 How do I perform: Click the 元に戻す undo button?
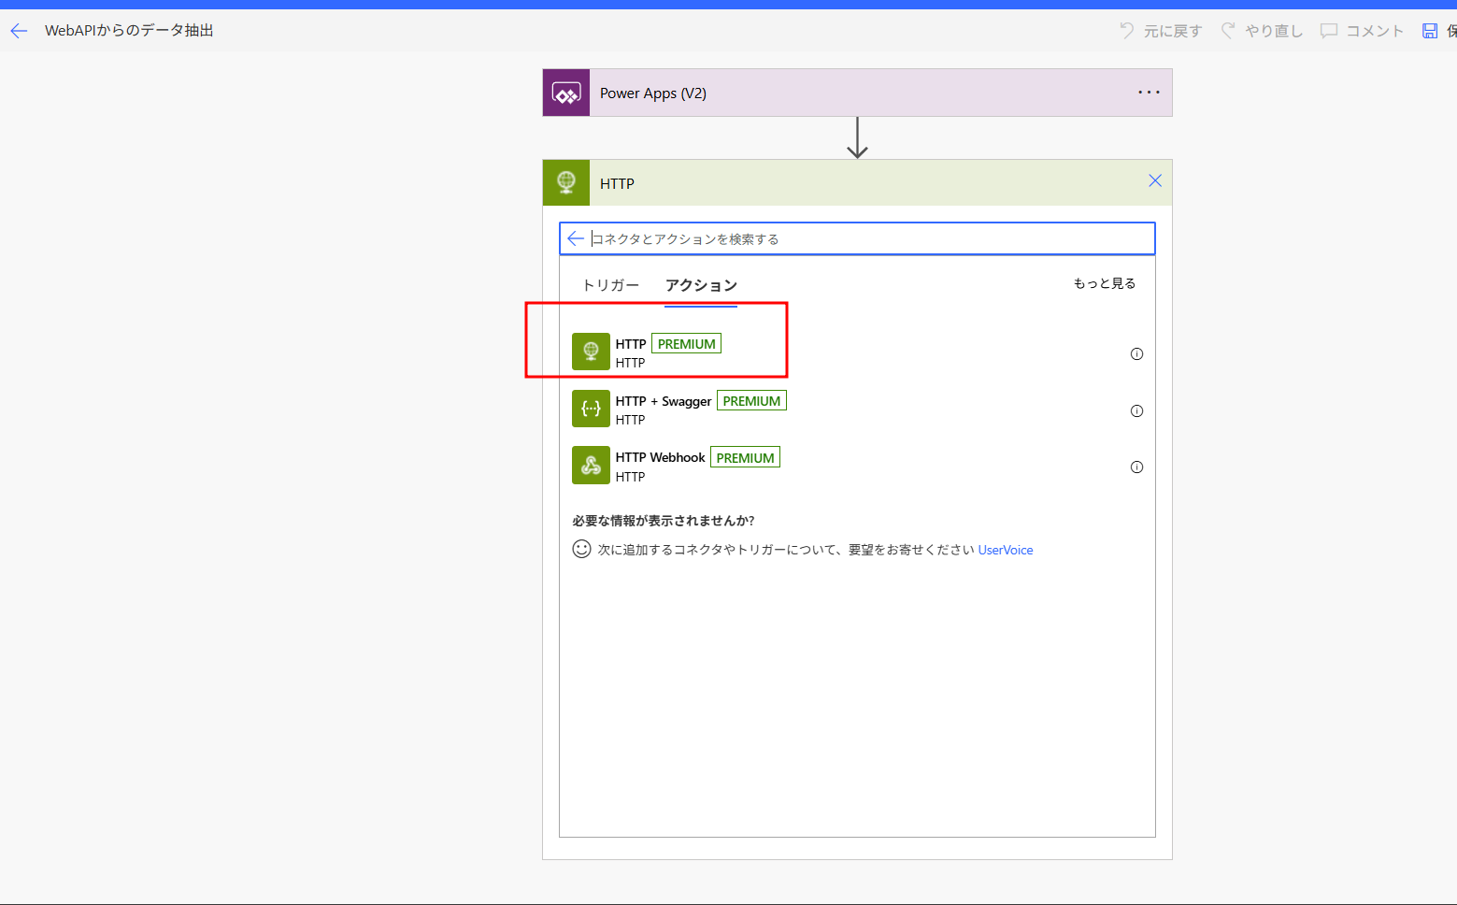coord(1161,31)
